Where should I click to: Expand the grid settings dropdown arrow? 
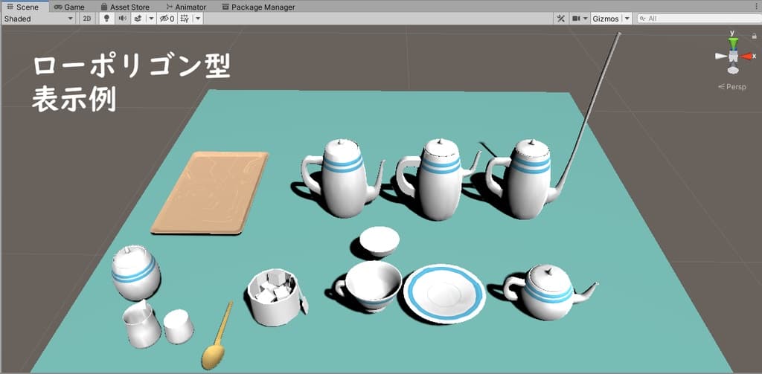(x=198, y=19)
